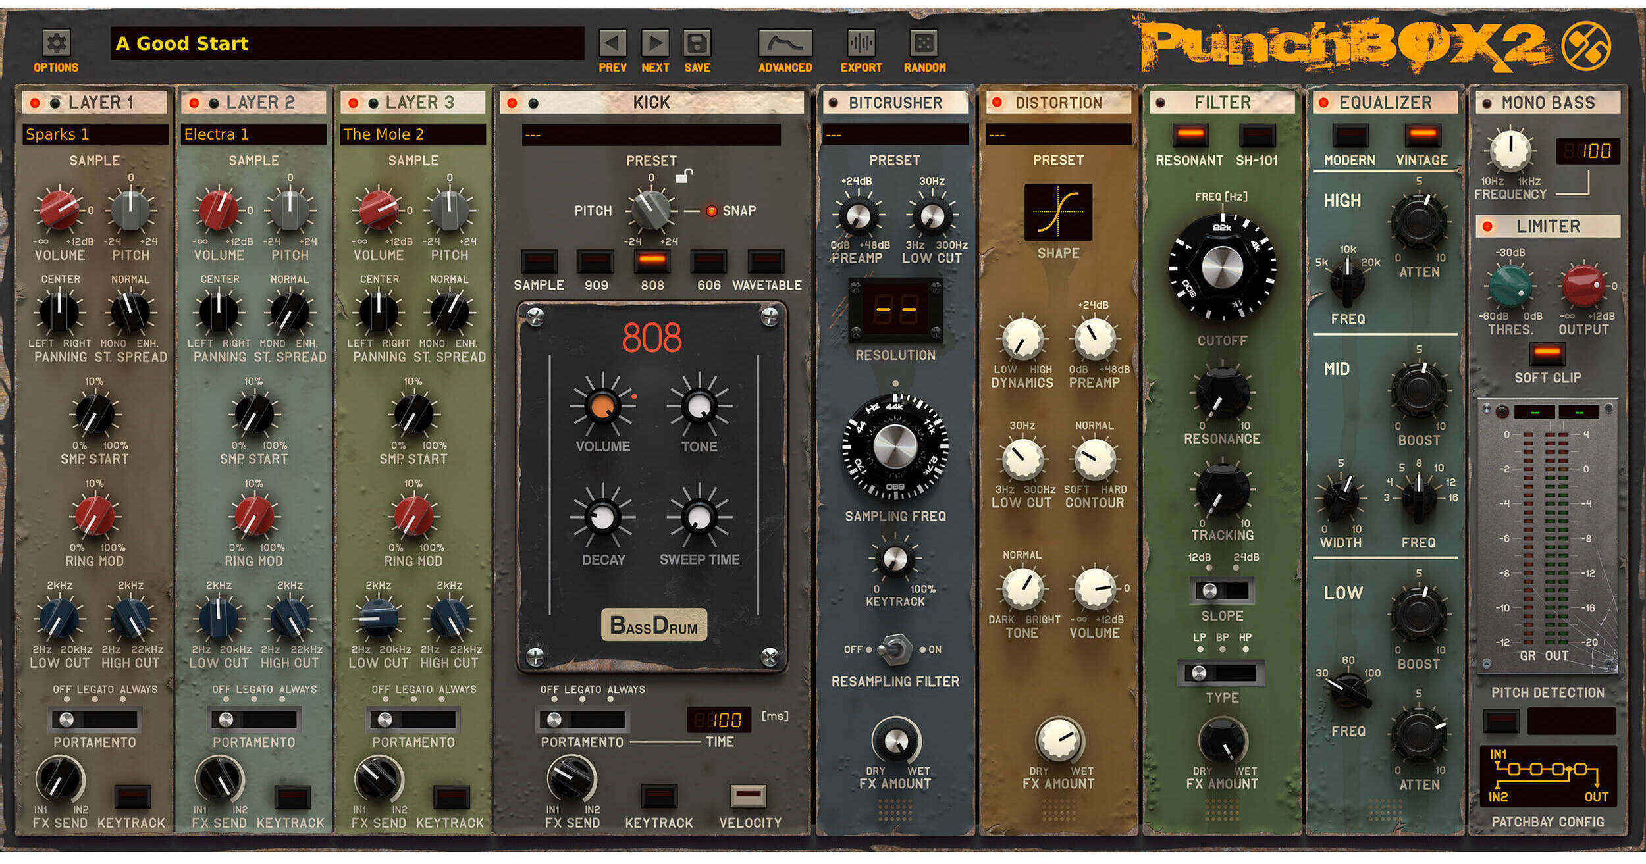The height and width of the screenshot is (864, 1646).
Task: Disable the Distortion module power LED
Action: pos(997,103)
